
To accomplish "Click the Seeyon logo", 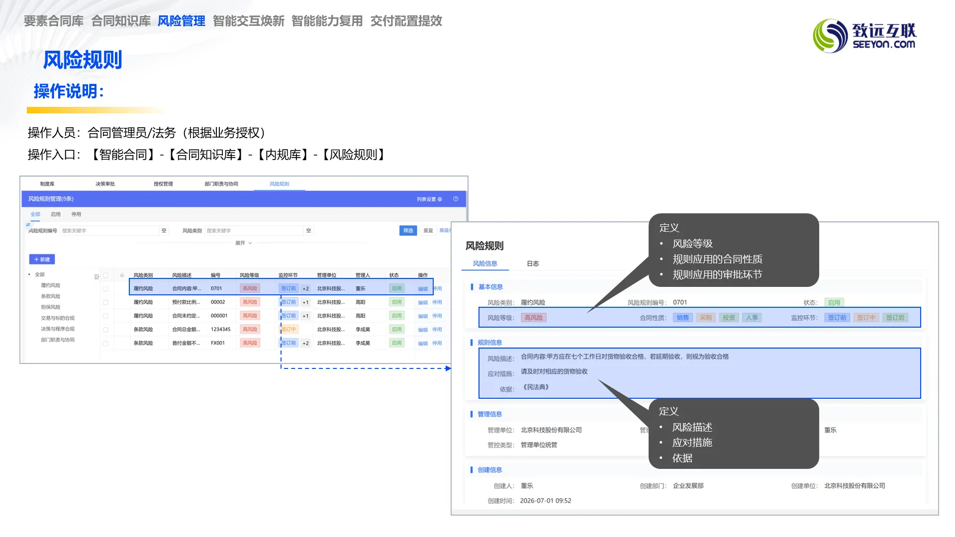I will pyautogui.click(x=864, y=36).
